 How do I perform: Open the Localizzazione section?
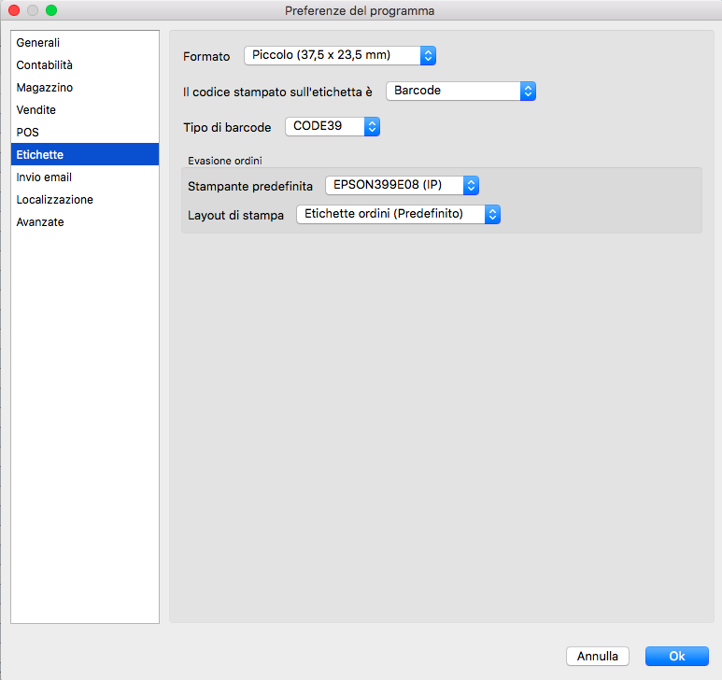tap(54, 200)
